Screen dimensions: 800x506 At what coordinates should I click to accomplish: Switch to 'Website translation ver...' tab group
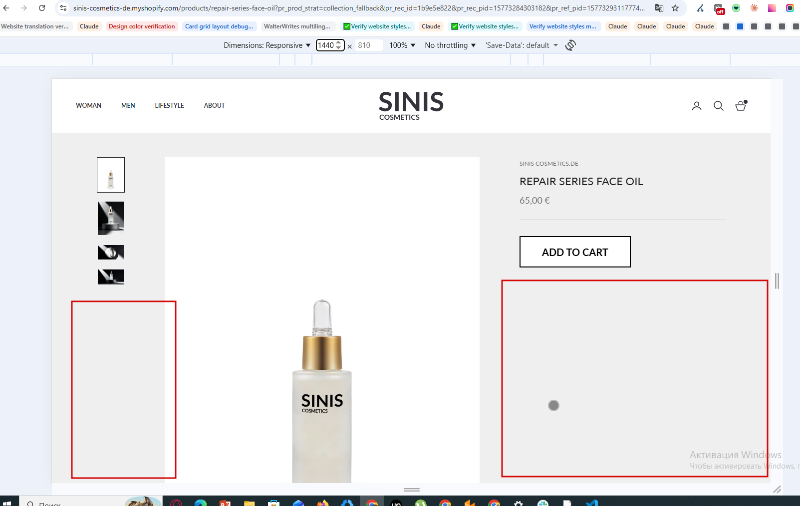[35, 26]
